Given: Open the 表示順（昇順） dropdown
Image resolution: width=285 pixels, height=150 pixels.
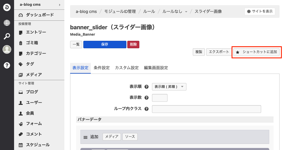Looking at the screenshot, I should [x=169, y=87].
